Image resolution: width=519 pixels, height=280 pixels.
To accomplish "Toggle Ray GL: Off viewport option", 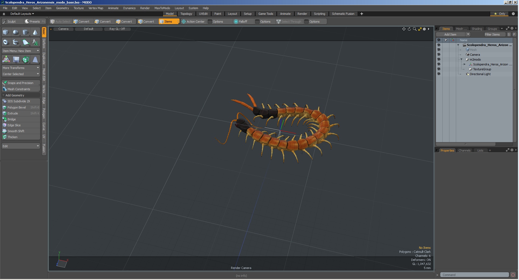I will (x=117, y=29).
